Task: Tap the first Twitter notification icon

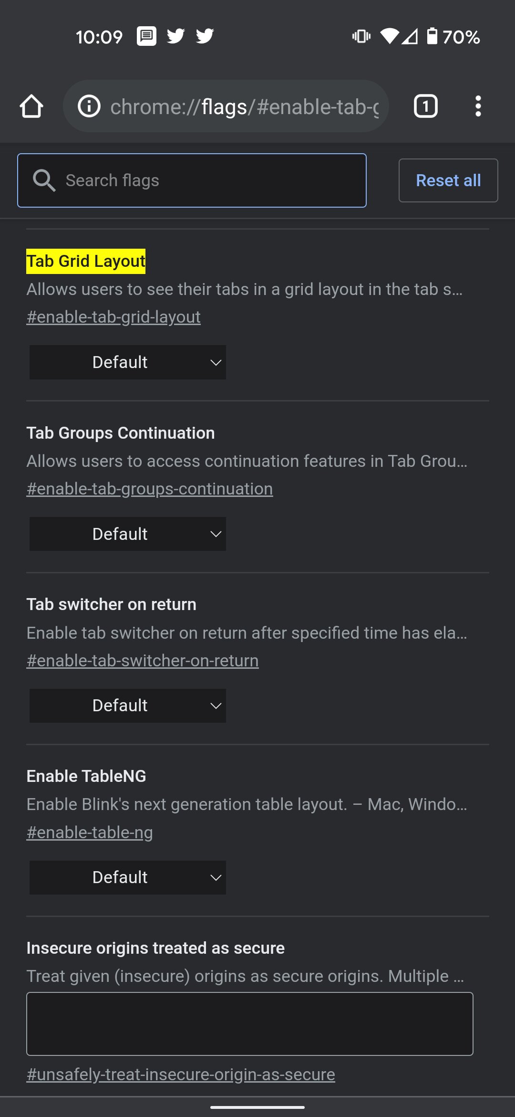Action: [x=175, y=36]
